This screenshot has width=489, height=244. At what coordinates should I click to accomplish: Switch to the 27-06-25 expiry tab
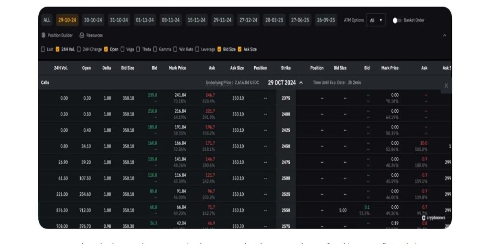[300, 20]
